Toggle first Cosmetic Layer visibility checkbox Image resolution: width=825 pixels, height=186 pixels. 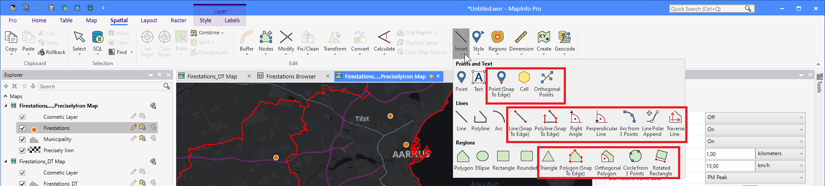pyautogui.click(x=22, y=117)
